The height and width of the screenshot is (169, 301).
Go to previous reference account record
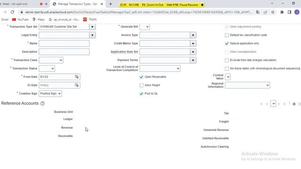tap(267, 104)
